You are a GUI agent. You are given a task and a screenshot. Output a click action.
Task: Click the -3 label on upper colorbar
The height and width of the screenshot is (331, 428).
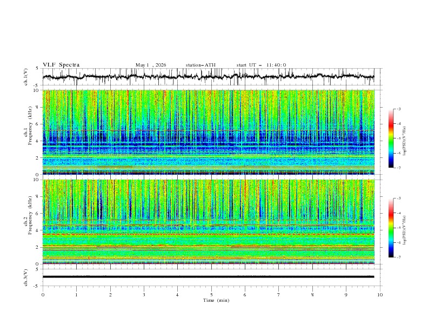pyautogui.click(x=398, y=109)
